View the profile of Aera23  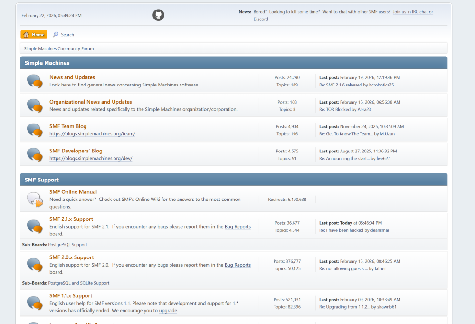[364, 109]
